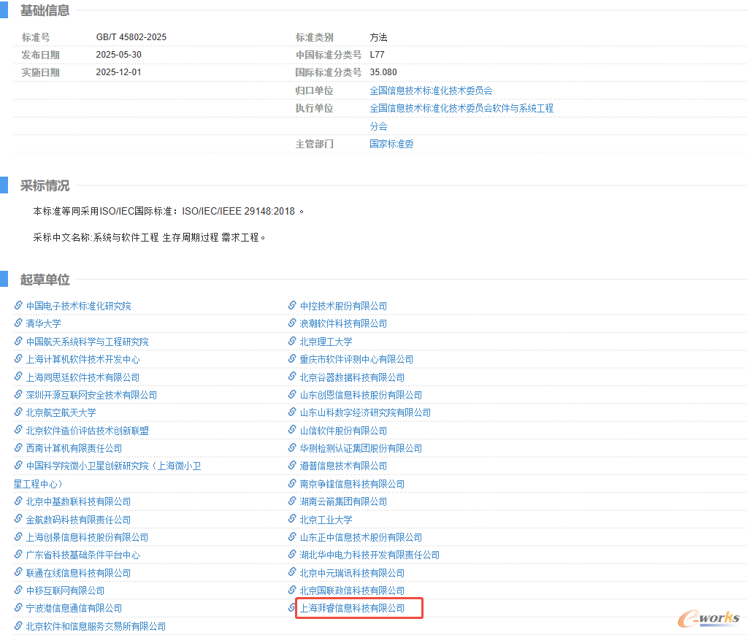Click link icon beside 北京理工大学
Image resolution: width=747 pixels, height=635 pixels.
292,341
